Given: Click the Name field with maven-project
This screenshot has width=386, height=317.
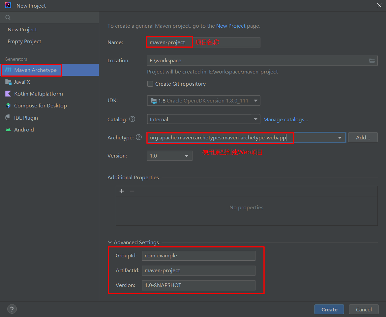Looking at the screenshot, I should 204,42.
